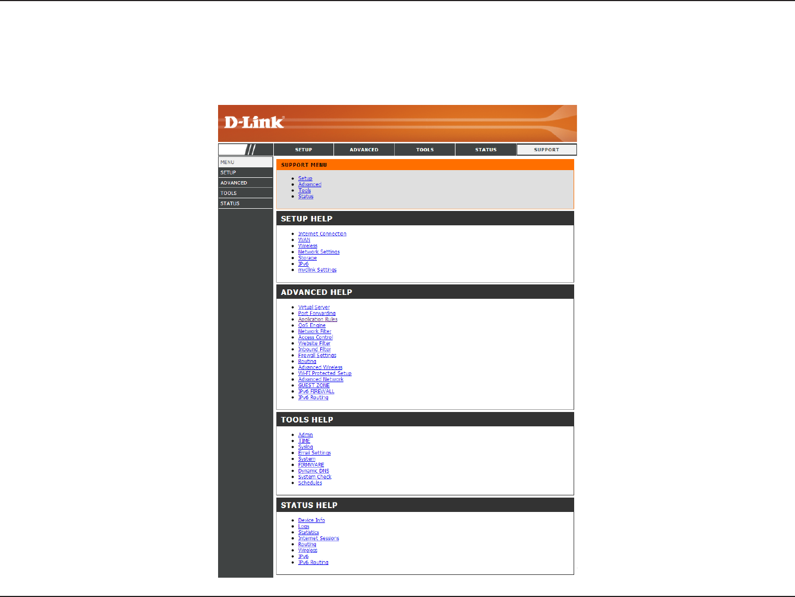The height and width of the screenshot is (597, 795).
Task: Open IPv6 link under Setup Help
Action: tap(304, 265)
